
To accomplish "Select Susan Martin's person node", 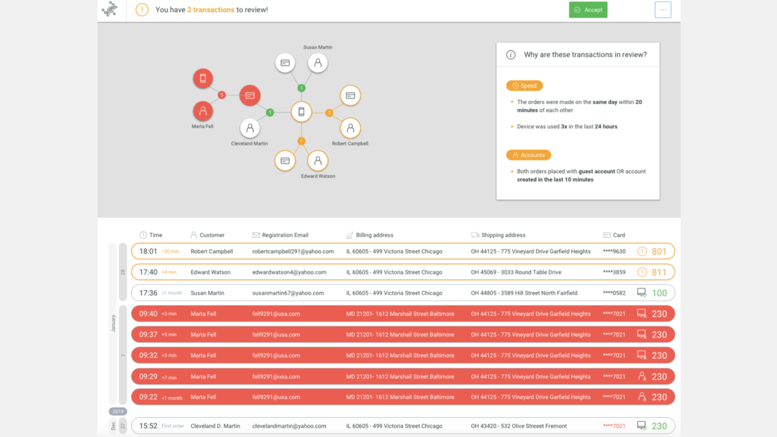I will coord(318,63).
